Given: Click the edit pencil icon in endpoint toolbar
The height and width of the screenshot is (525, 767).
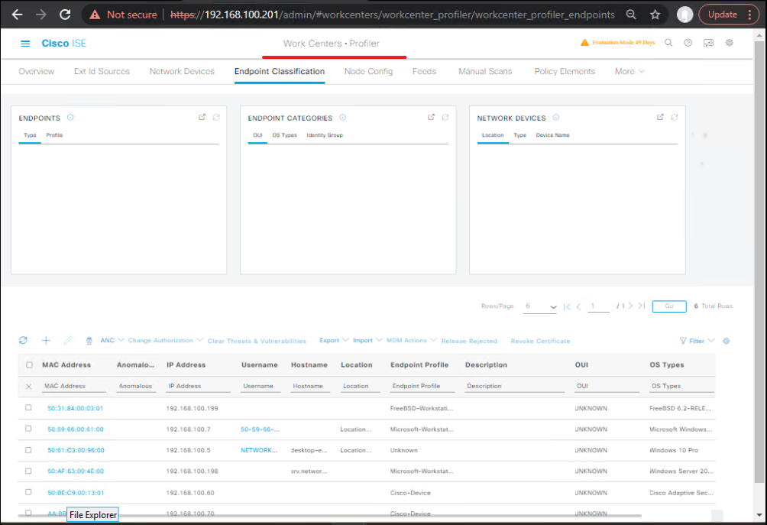Looking at the screenshot, I should click(68, 341).
